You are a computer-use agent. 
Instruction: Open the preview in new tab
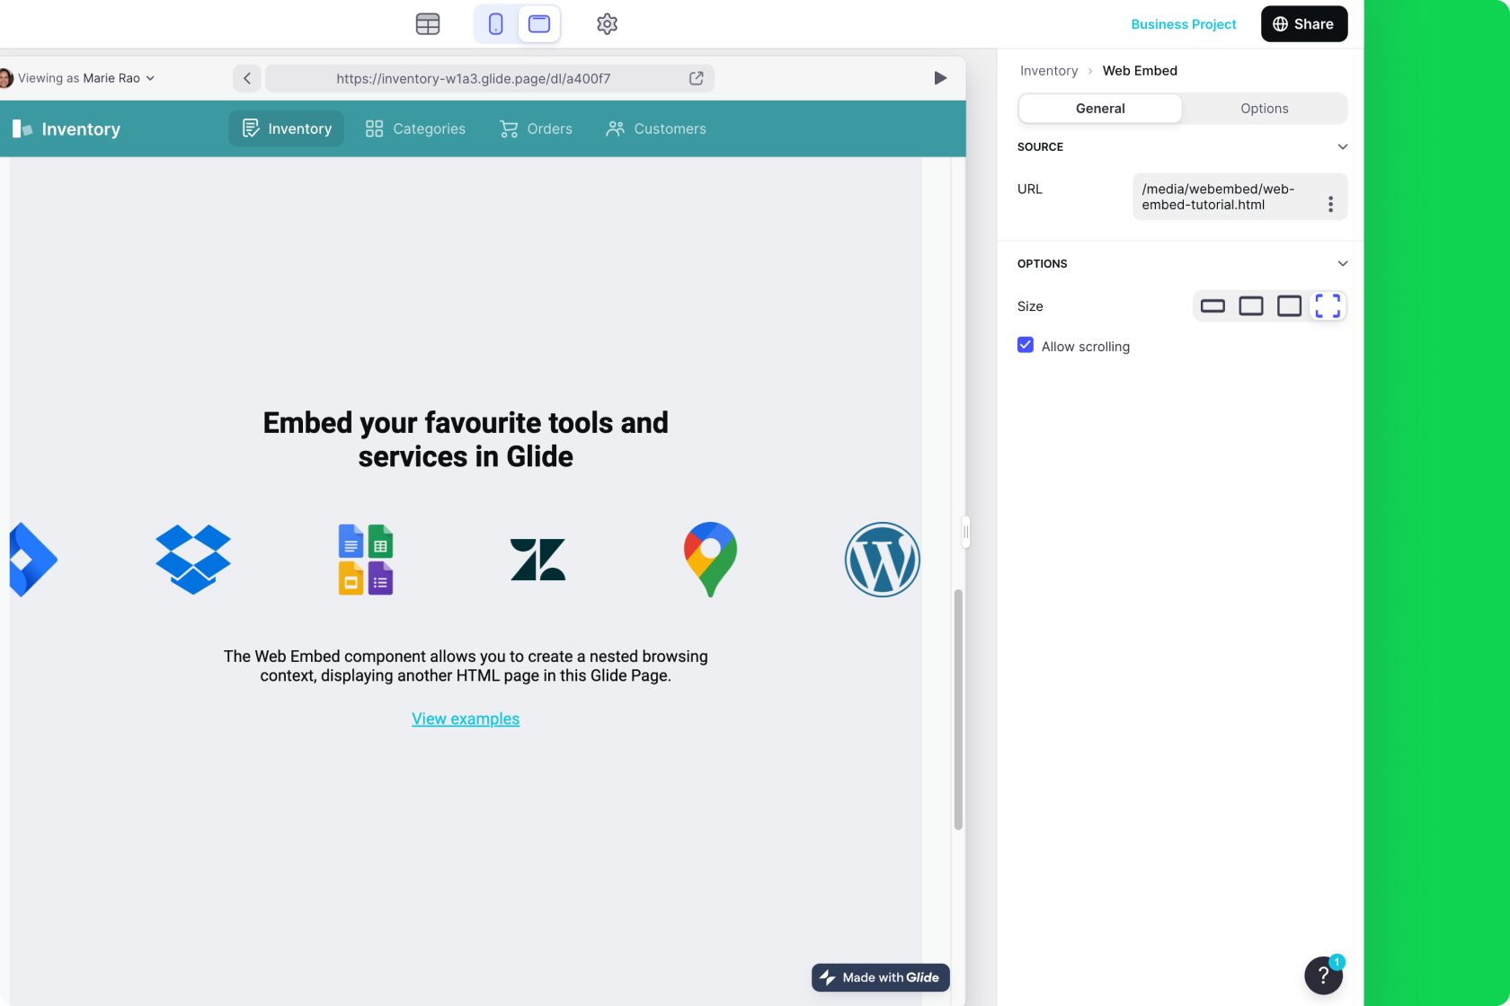click(697, 78)
